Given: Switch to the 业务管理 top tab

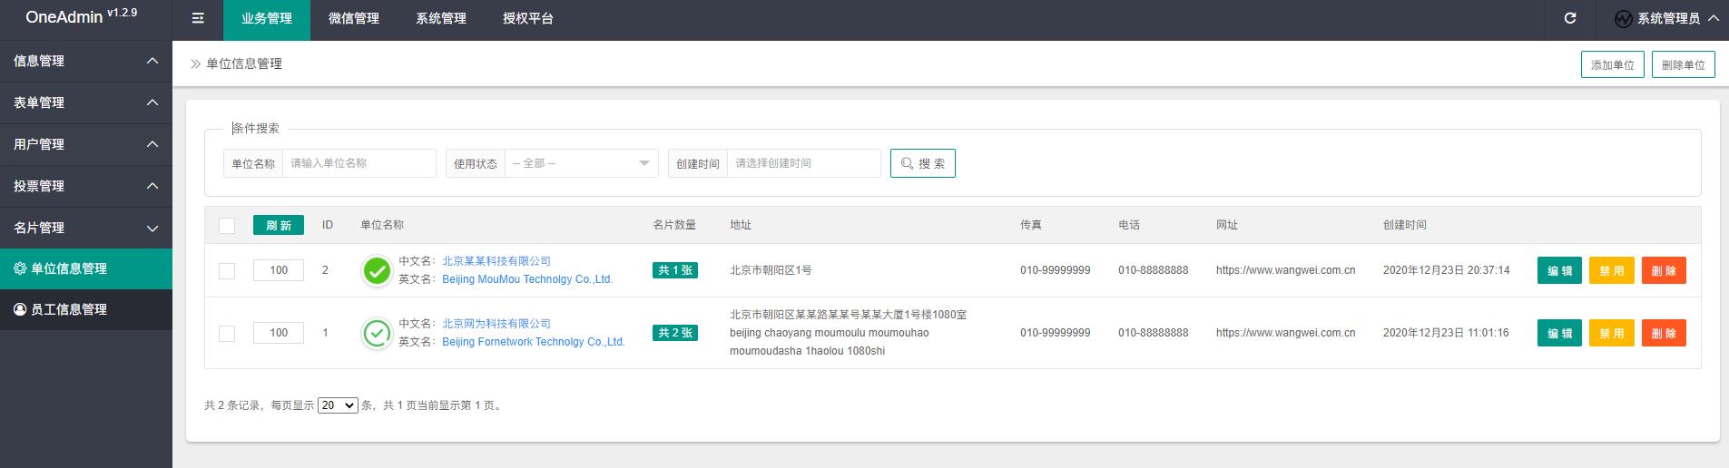Looking at the screenshot, I should pos(267,20).
